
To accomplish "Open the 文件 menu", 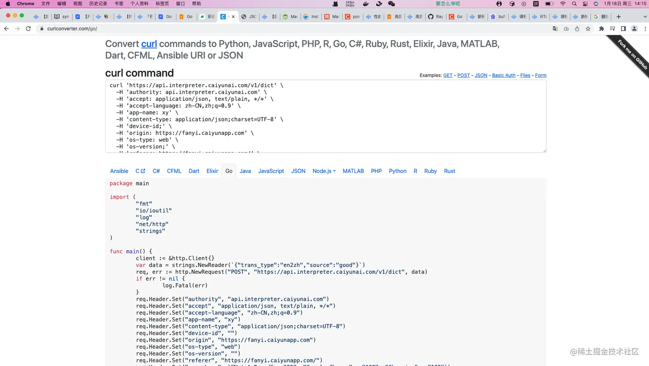I will pos(45,4).
